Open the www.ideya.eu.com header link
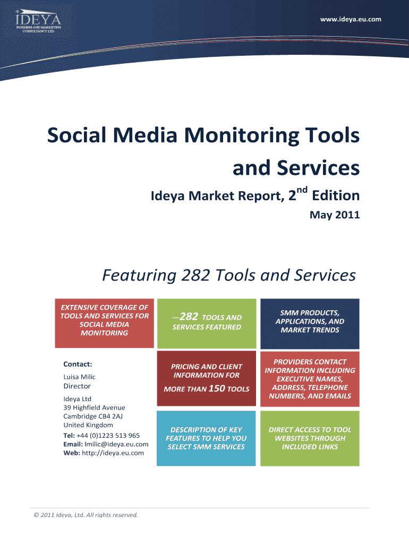 pos(350,20)
